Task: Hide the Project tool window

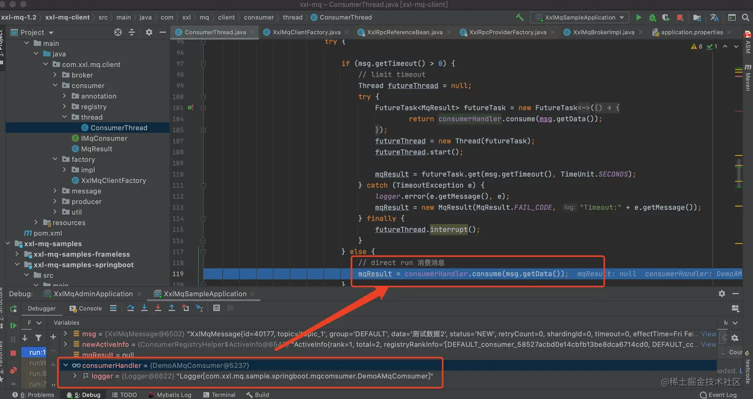Action: 162,32
